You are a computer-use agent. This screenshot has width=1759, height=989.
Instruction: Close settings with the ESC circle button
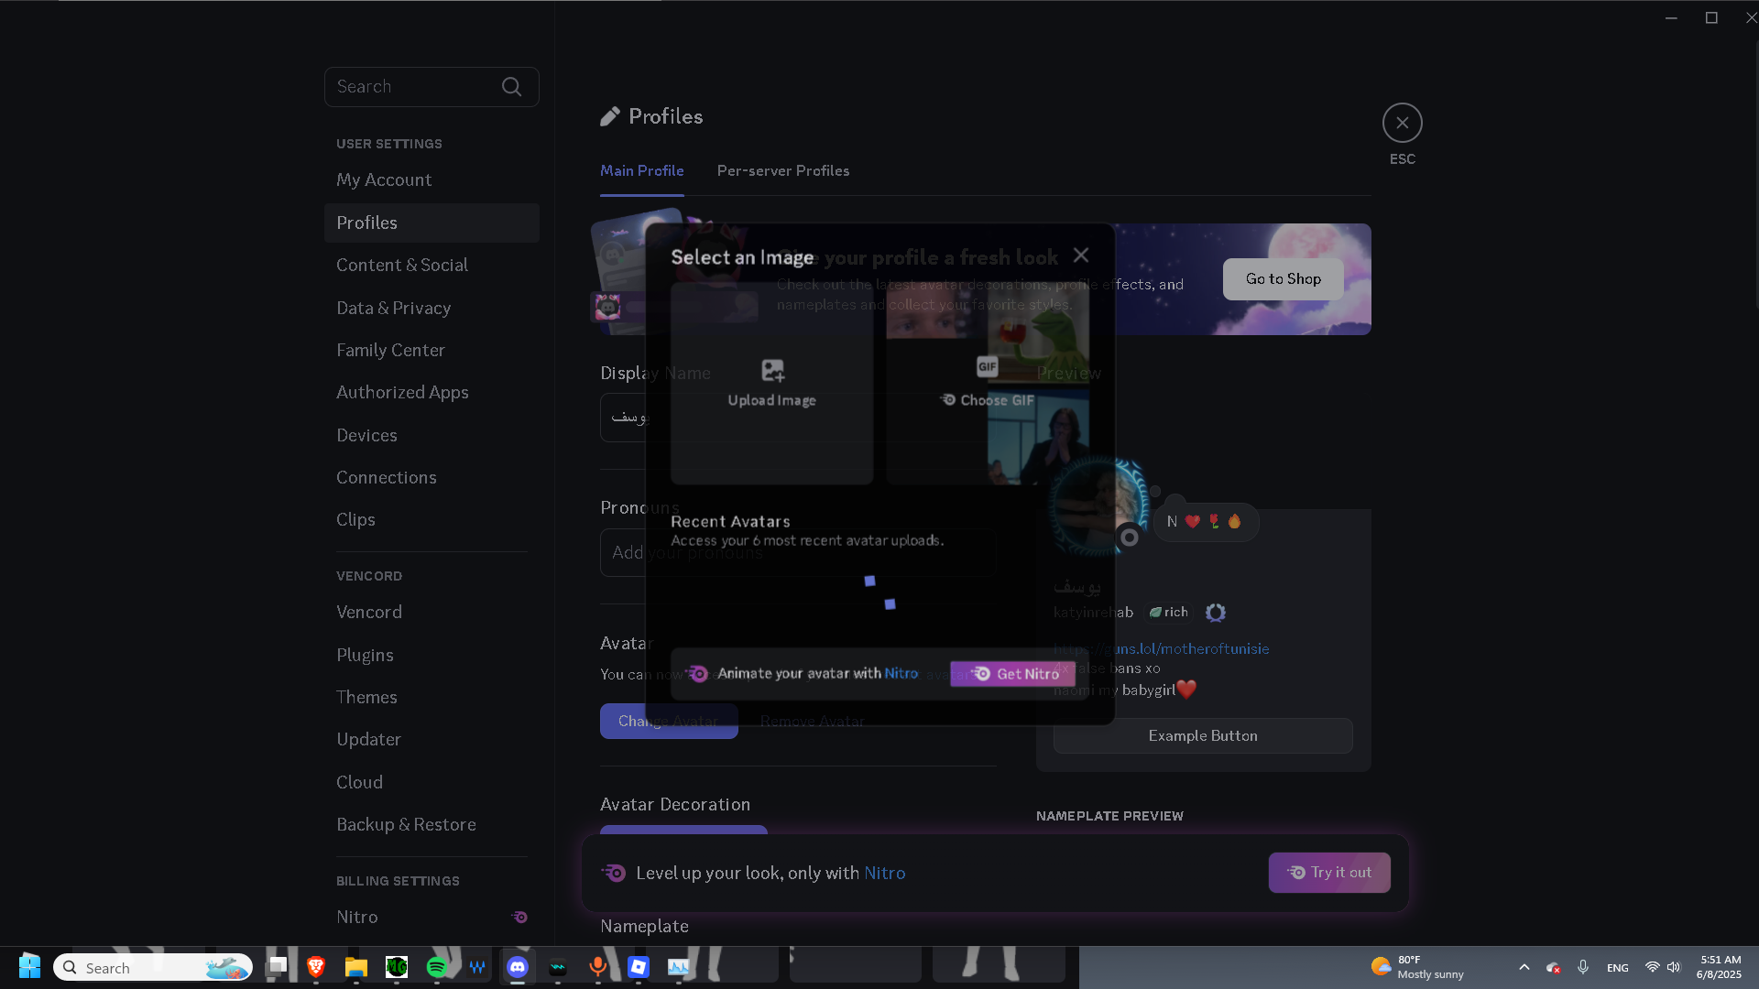[1402, 123]
